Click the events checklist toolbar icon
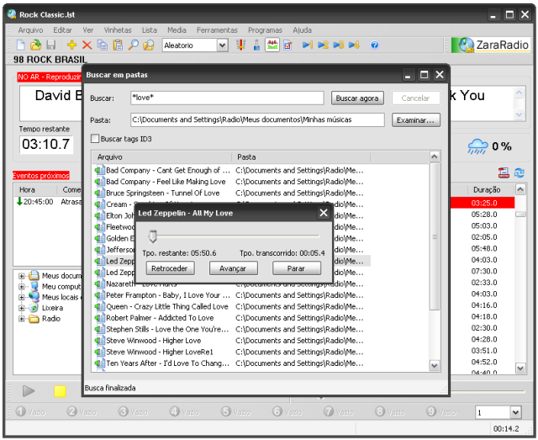538x440 pixels. tap(287, 45)
